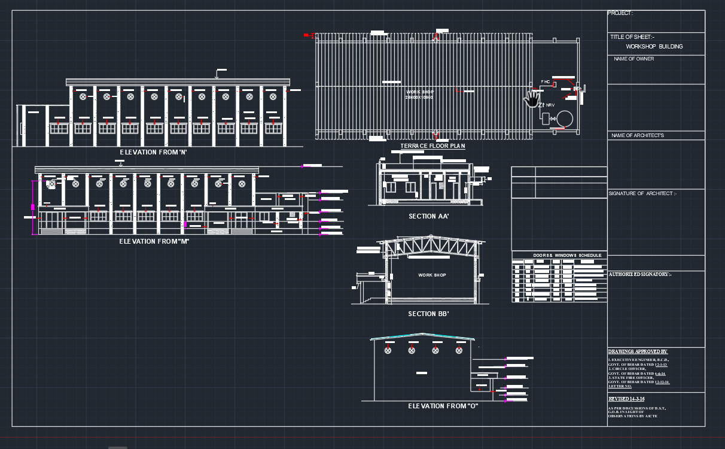Select the "SECTION BB'" caption
Image resolution: width=725 pixels, height=449 pixels.
click(x=428, y=314)
